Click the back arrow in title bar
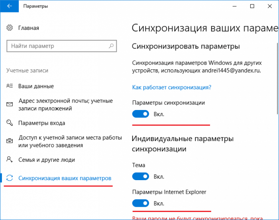 click(x=10, y=6)
